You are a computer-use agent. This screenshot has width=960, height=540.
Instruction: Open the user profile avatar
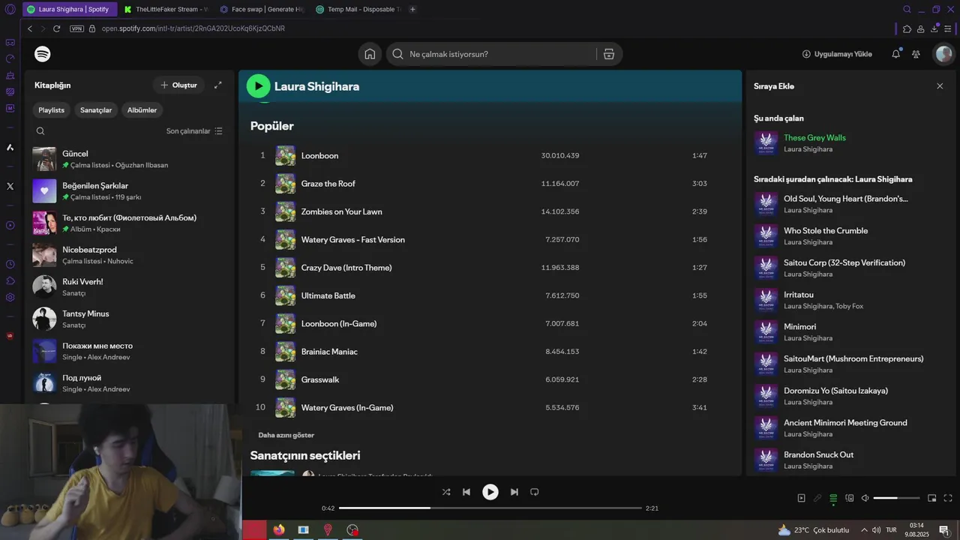pyautogui.click(x=943, y=54)
